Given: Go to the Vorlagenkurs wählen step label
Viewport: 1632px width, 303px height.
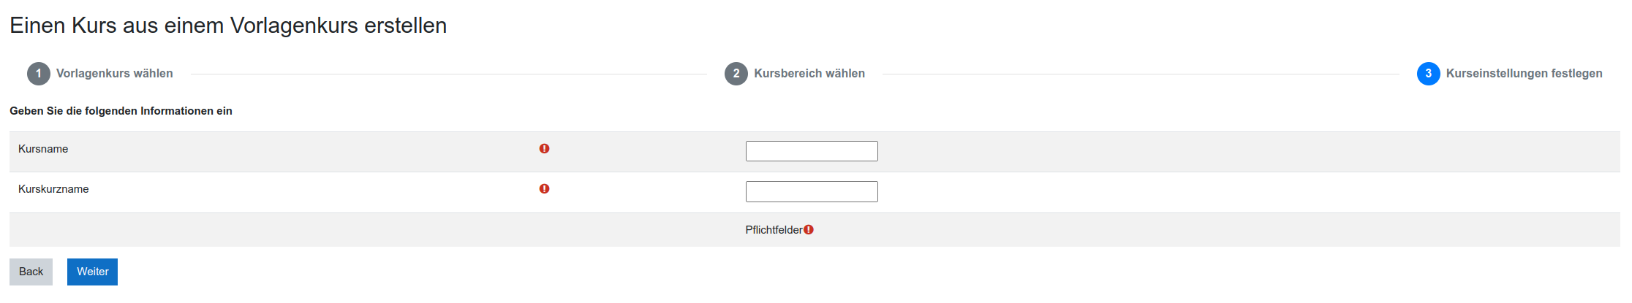Looking at the screenshot, I should coord(115,74).
